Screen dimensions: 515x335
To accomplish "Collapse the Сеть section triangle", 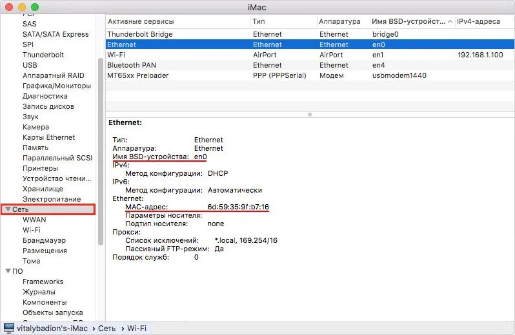I will pos(8,209).
